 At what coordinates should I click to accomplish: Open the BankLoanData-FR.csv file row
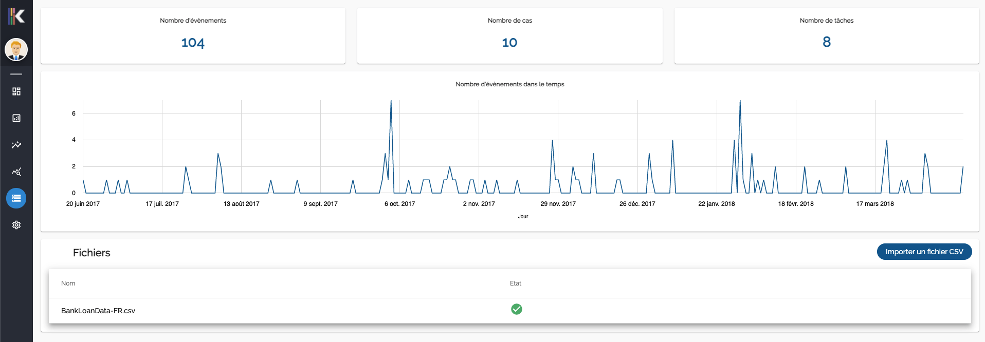click(98, 311)
